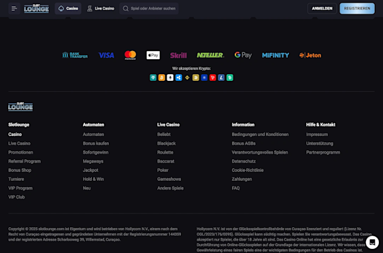This screenshot has height=253, width=383.
Task: Open the Bonus Shop link
Action: 20,170
